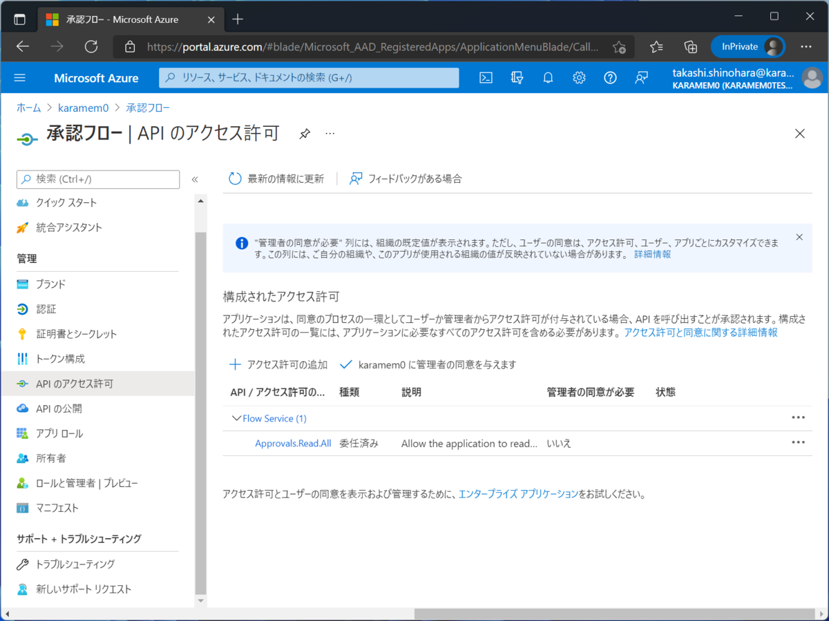Go to 承認フロー breadcrumb

click(x=148, y=108)
